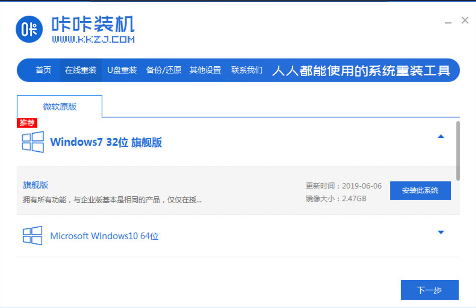Click the system list vertical scrollbar

(x=458, y=151)
